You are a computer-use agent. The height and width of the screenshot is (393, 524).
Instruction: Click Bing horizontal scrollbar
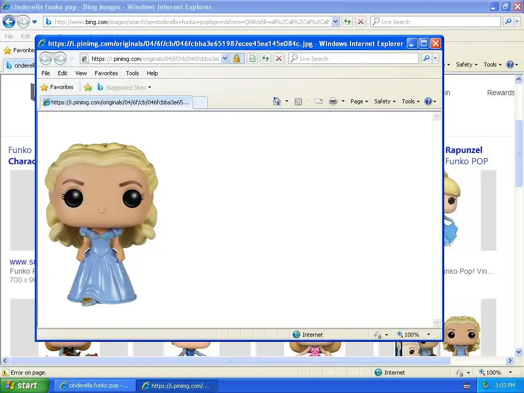pyautogui.click(x=230, y=361)
